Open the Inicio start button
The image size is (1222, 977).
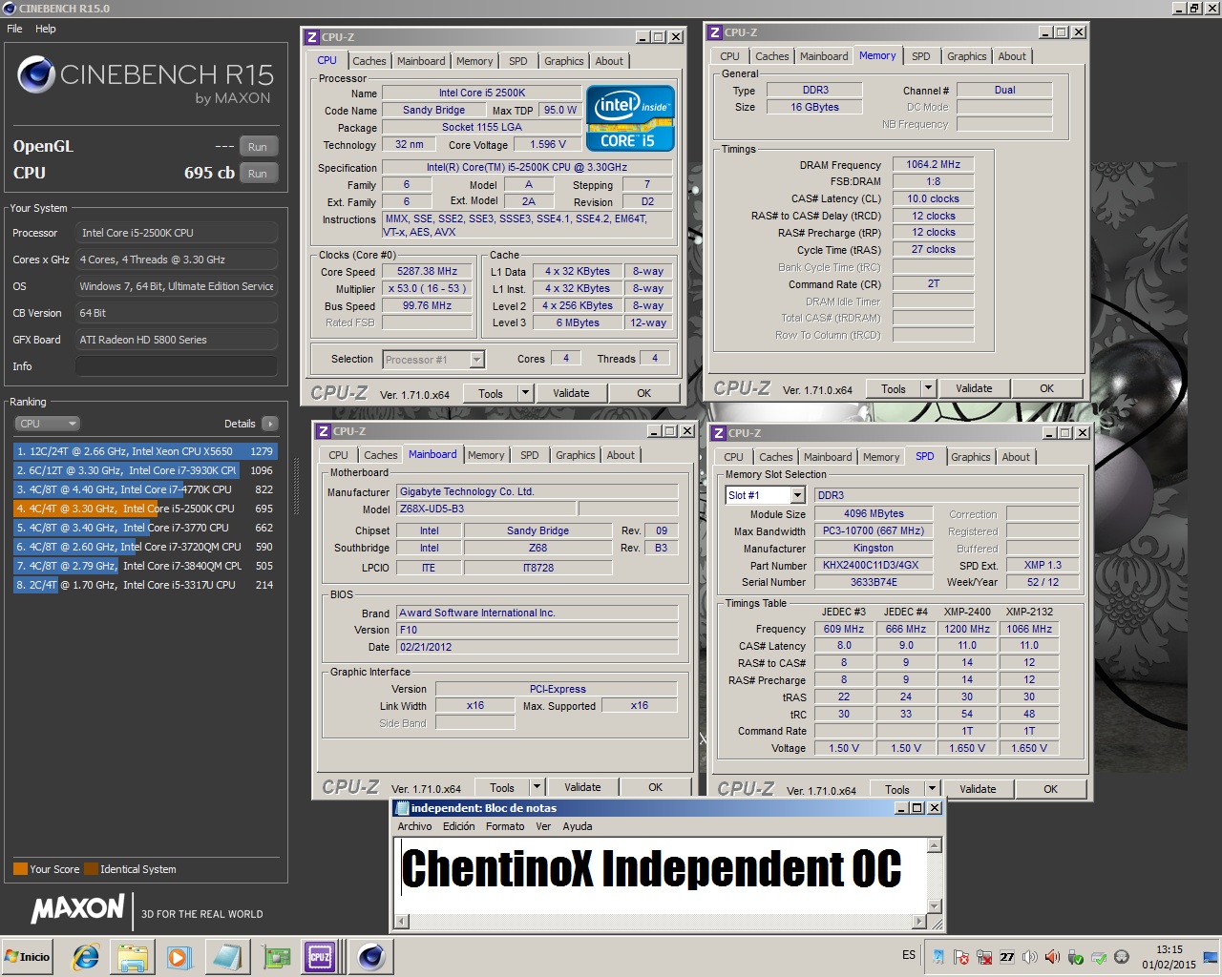tap(28, 957)
